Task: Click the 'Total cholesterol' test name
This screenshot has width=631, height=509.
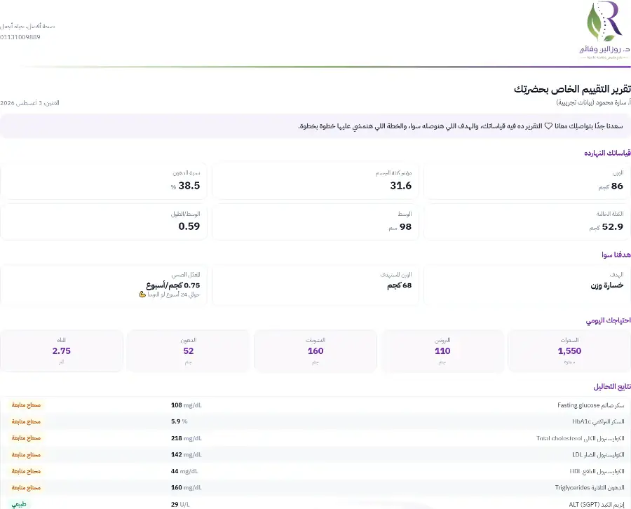Action: point(581,438)
